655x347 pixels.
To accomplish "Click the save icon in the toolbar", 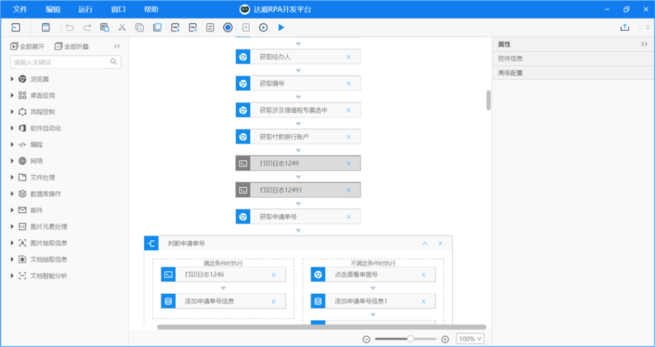I will (46, 28).
